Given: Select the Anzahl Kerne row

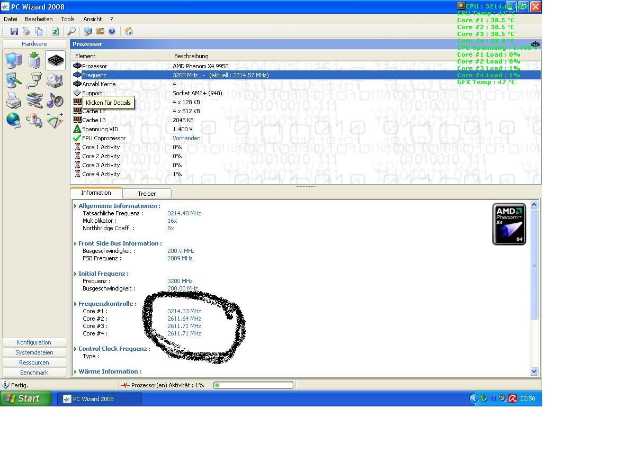Looking at the screenshot, I should point(306,84).
